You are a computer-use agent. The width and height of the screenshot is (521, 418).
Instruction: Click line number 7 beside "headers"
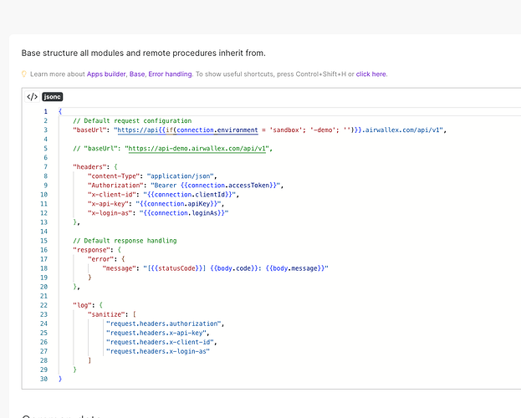(45, 166)
